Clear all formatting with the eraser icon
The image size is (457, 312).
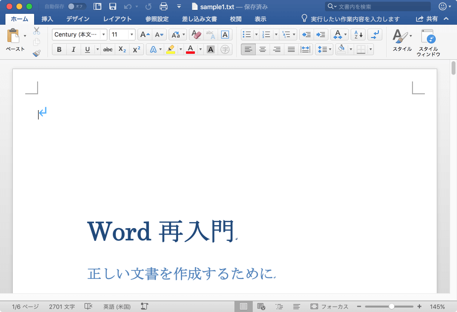click(x=196, y=35)
